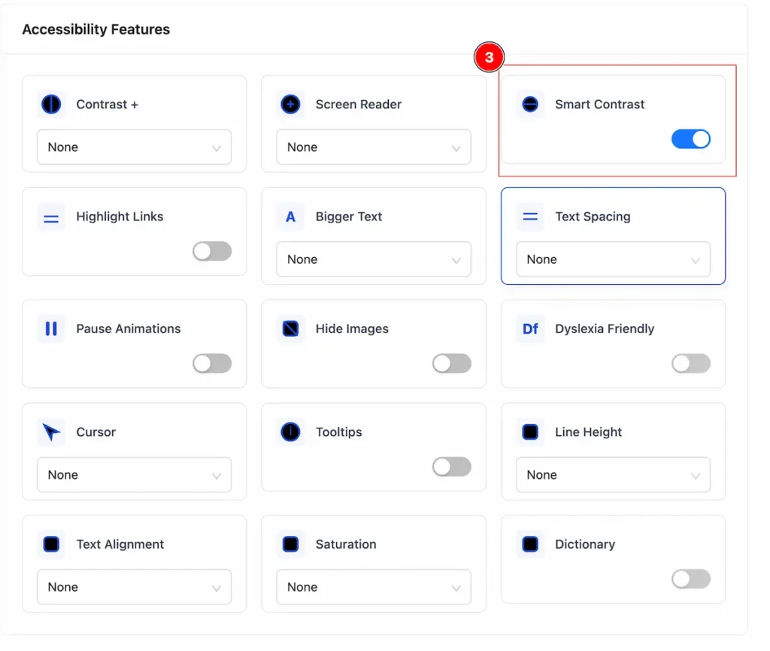Open the Saturation dropdown menu
Image resolution: width=770 pixels, height=651 pixels.
[373, 586]
